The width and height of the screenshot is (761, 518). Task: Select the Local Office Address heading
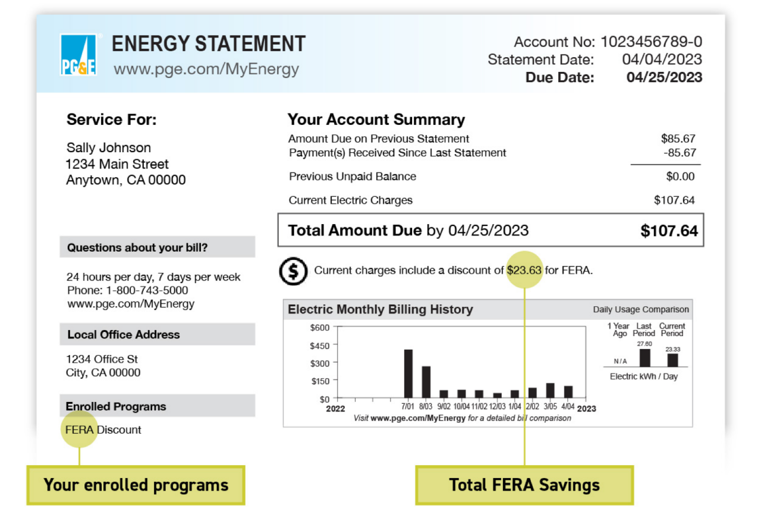coord(124,335)
